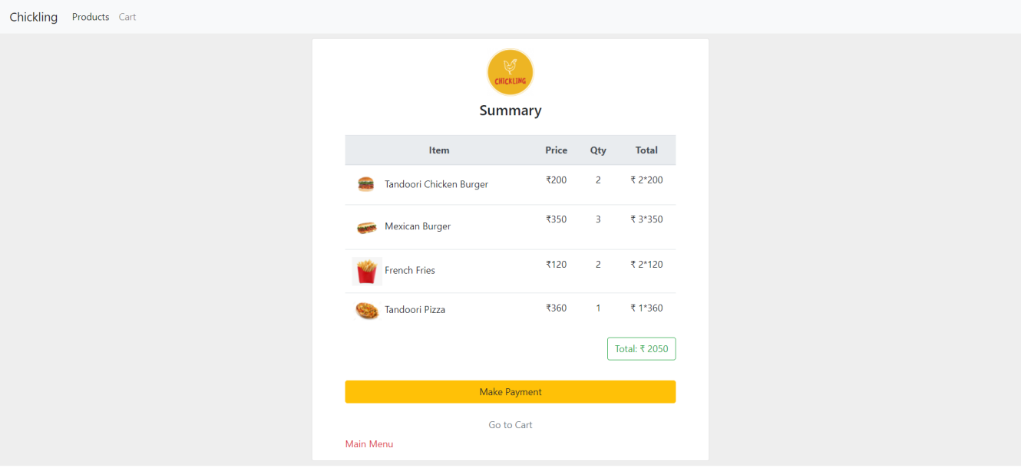Select the Tandoori Pizza quantity value
Viewport: 1021px width, 468px height.
(598, 308)
